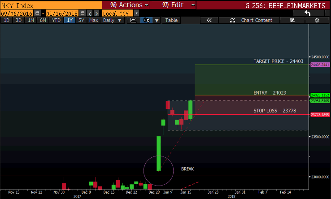
Task: Open the Actions menu
Action: pos(126,5)
